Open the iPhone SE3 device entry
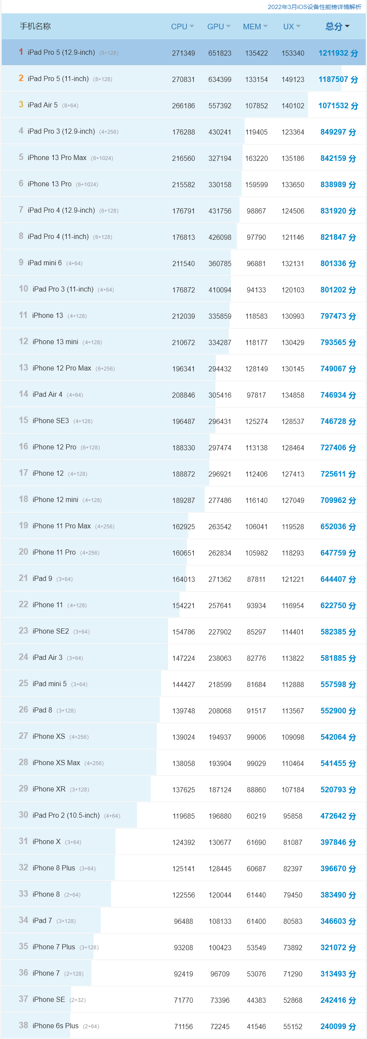The width and height of the screenshot is (367, 1039). pyautogui.click(x=50, y=421)
